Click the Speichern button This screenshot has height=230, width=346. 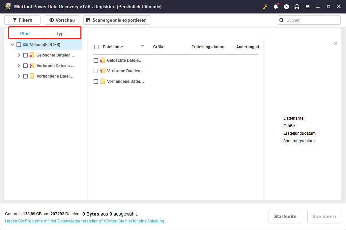pyautogui.click(x=324, y=217)
